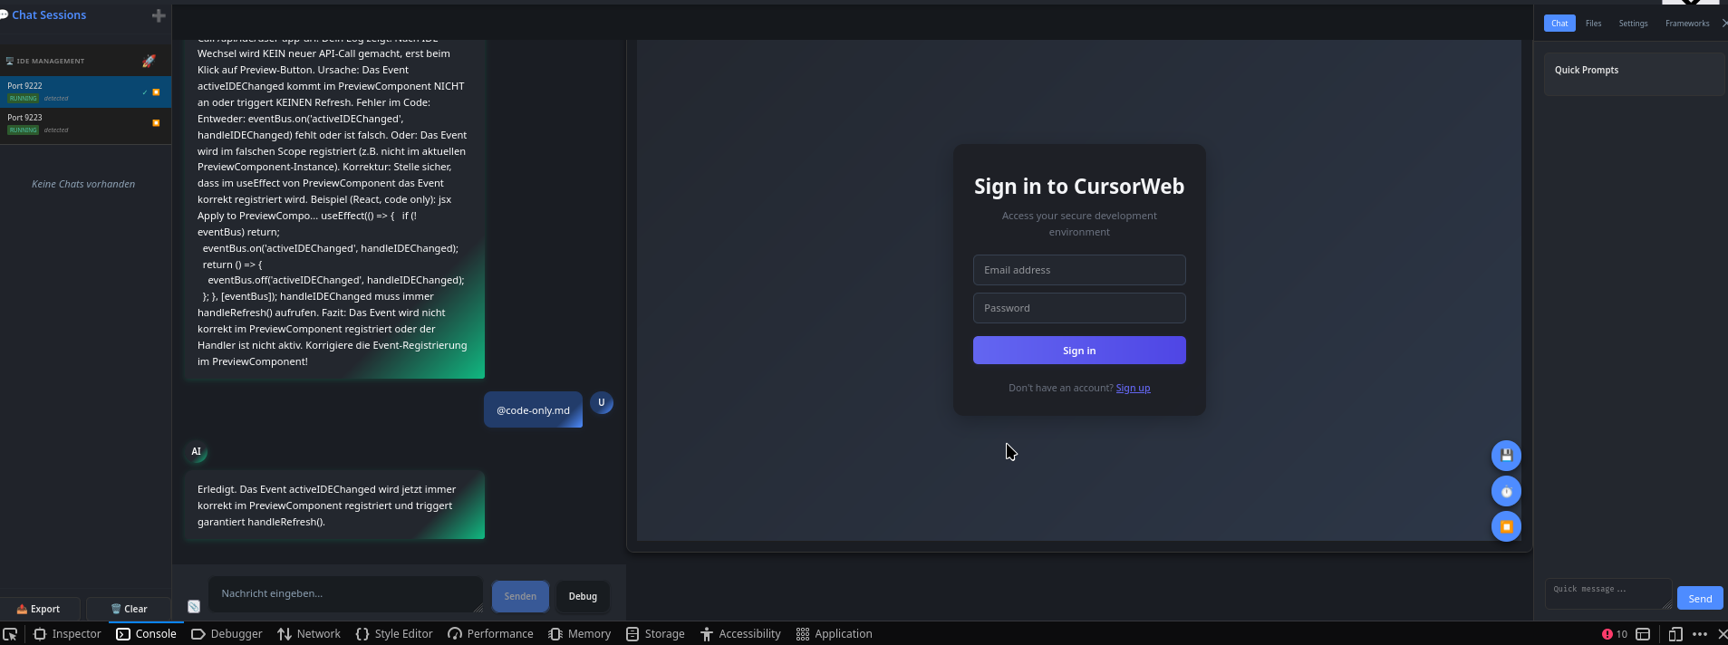Image resolution: width=1728 pixels, height=645 pixels.
Task: Open the Network devtools tab
Action: coord(309,634)
